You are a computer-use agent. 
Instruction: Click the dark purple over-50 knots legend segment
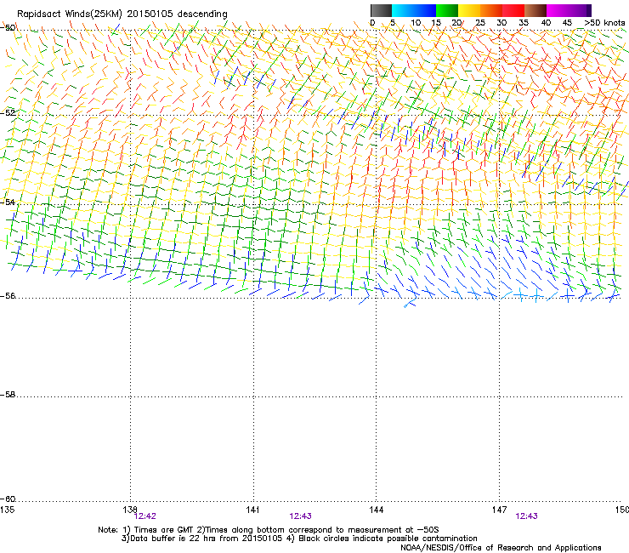pos(588,10)
